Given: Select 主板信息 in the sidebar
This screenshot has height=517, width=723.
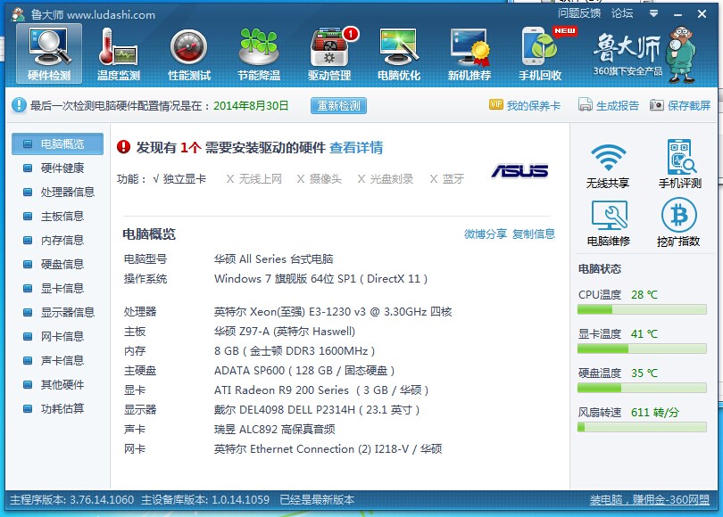Looking at the screenshot, I should [58, 216].
